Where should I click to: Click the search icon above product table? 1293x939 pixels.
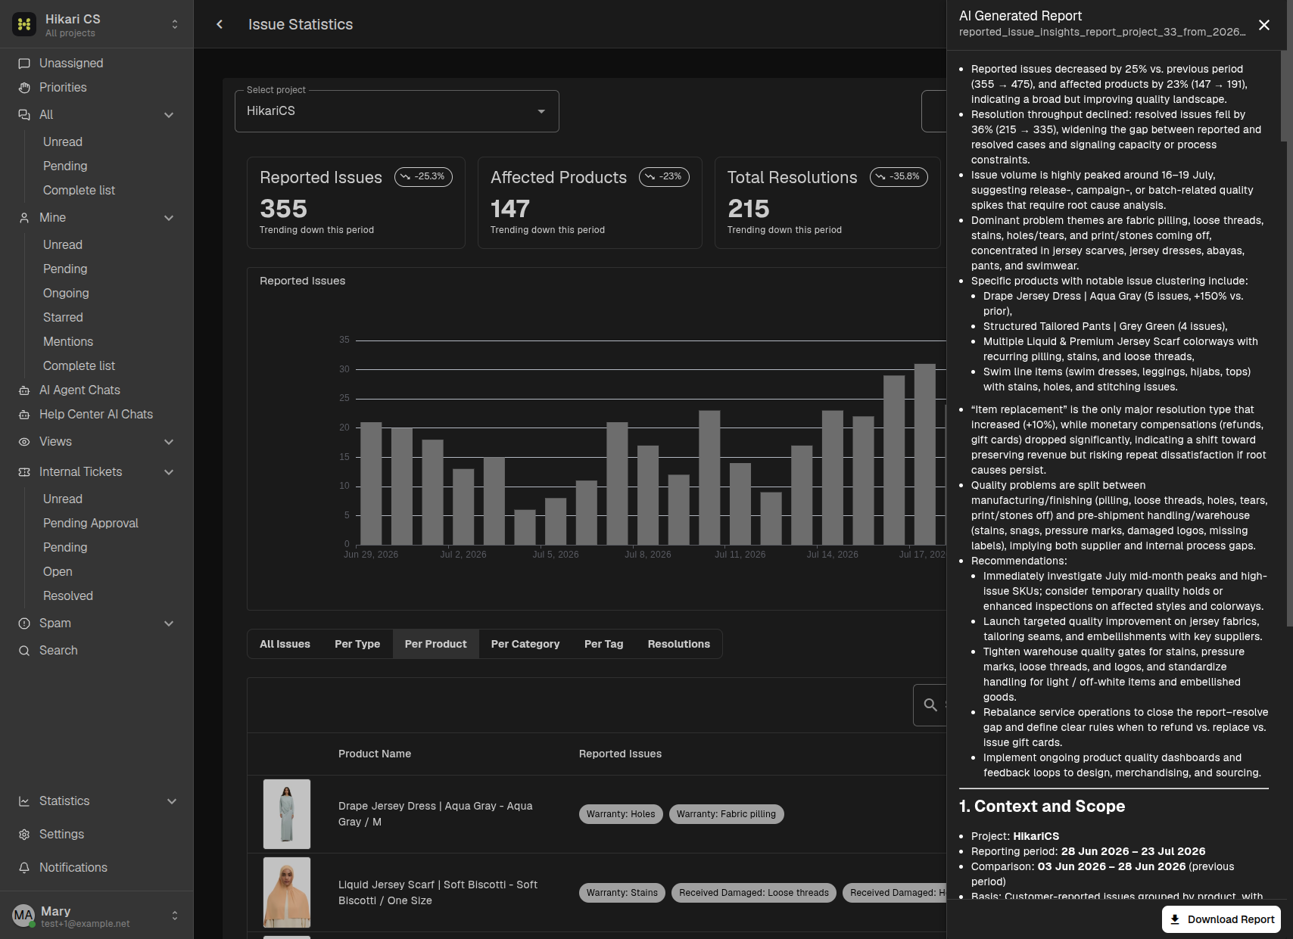[x=930, y=705]
